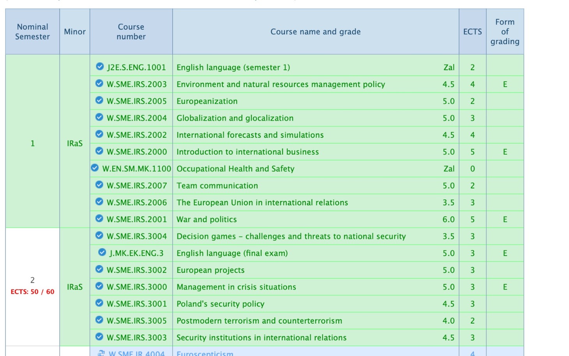This screenshot has width=569, height=356.
Task: Click the Course name and grade header
Action: [x=316, y=32]
